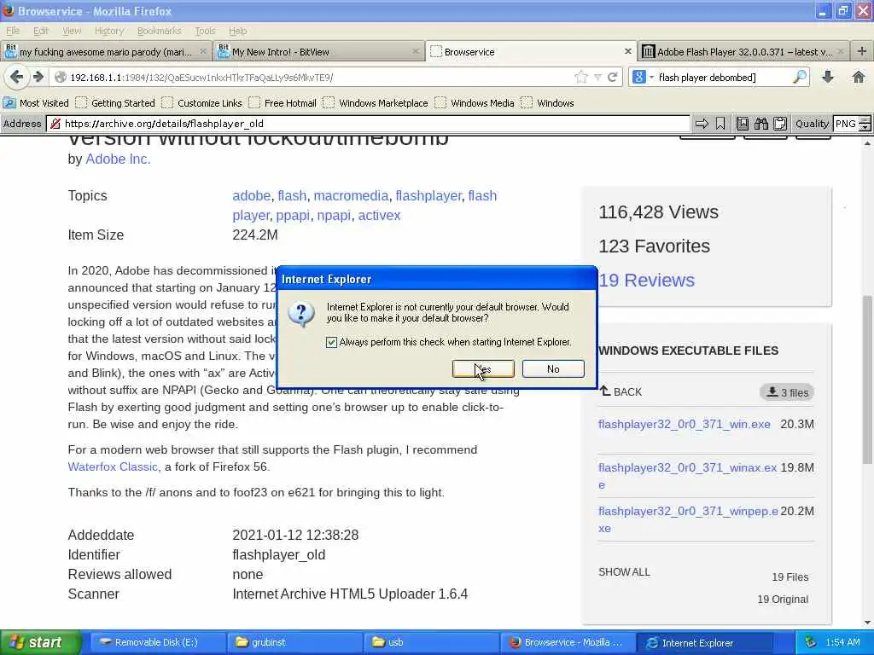Open the Adobe Inc. author link
Image resolution: width=874 pixels, height=655 pixels.
(x=118, y=159)
